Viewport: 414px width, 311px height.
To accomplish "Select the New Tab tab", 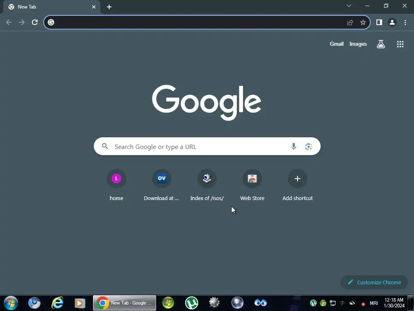I will 51,7.
